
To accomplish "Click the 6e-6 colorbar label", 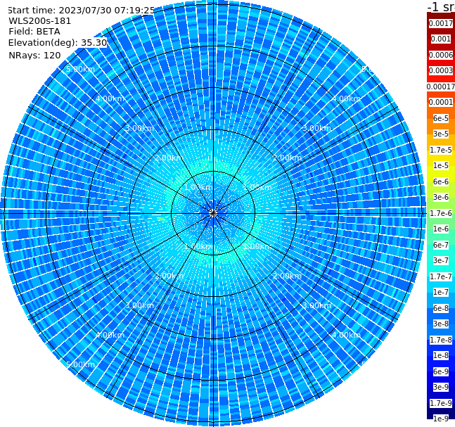I will tap(441, 181).
